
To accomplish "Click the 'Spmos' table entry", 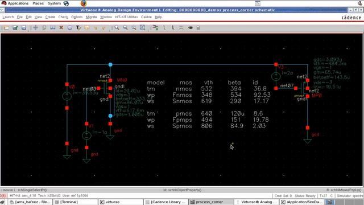I will click(x=182, y=126).
